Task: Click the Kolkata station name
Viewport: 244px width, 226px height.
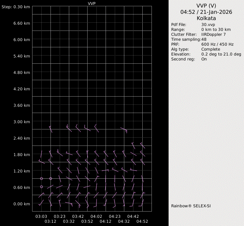Action: (x=206, y=18)
